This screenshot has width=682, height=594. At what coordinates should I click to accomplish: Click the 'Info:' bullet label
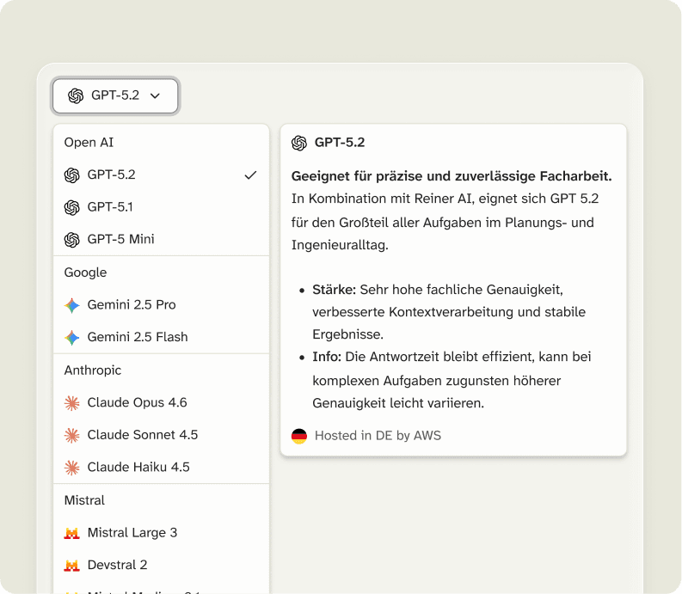point(327,357)
